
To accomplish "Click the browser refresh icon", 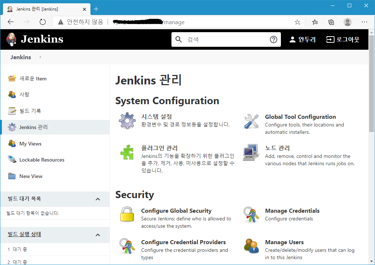I will [x=43, y=22].
